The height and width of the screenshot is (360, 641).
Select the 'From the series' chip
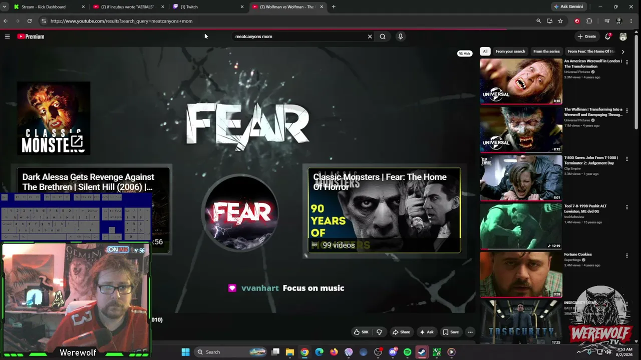point(546,51)
